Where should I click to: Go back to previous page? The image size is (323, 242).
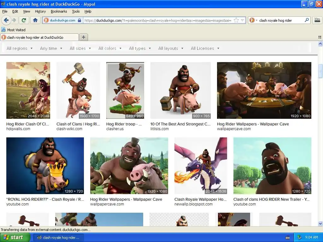pyautogui.click(x=6, y=20)
